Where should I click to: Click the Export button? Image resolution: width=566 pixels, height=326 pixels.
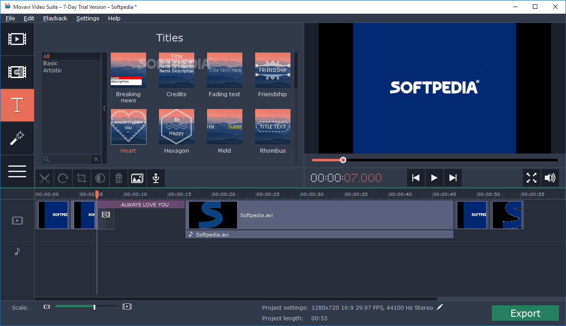coord(525,313)
